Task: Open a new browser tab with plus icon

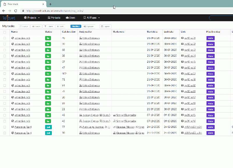Action: (x=50, y=4)
